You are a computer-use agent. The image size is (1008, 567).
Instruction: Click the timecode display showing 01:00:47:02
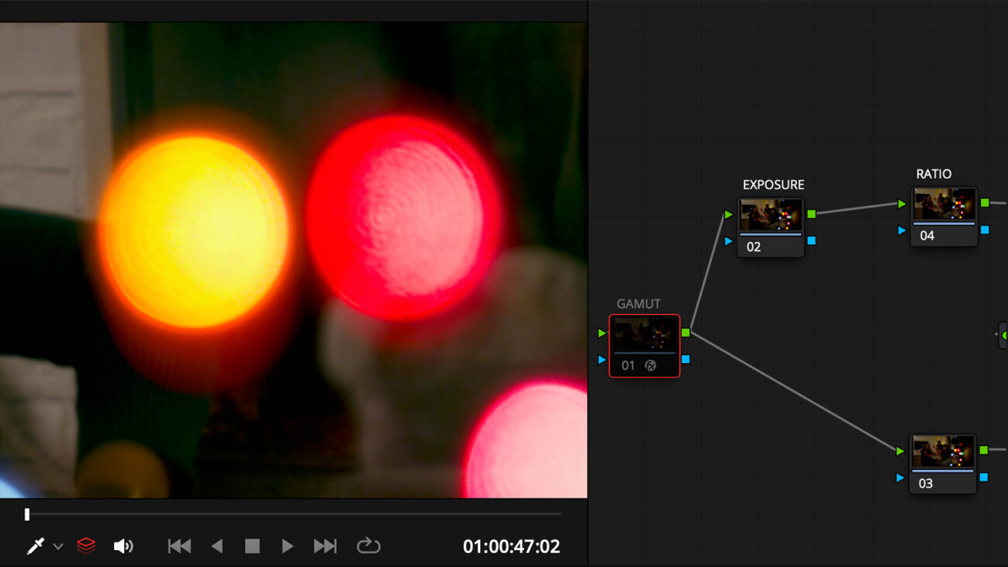point(513,545)
